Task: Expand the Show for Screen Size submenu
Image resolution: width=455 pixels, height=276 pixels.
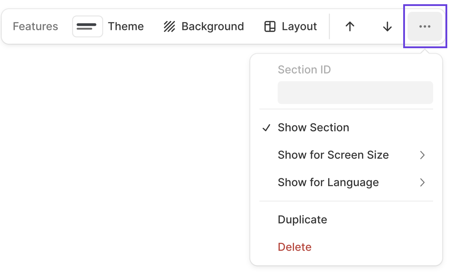Action: coord(333,155)
